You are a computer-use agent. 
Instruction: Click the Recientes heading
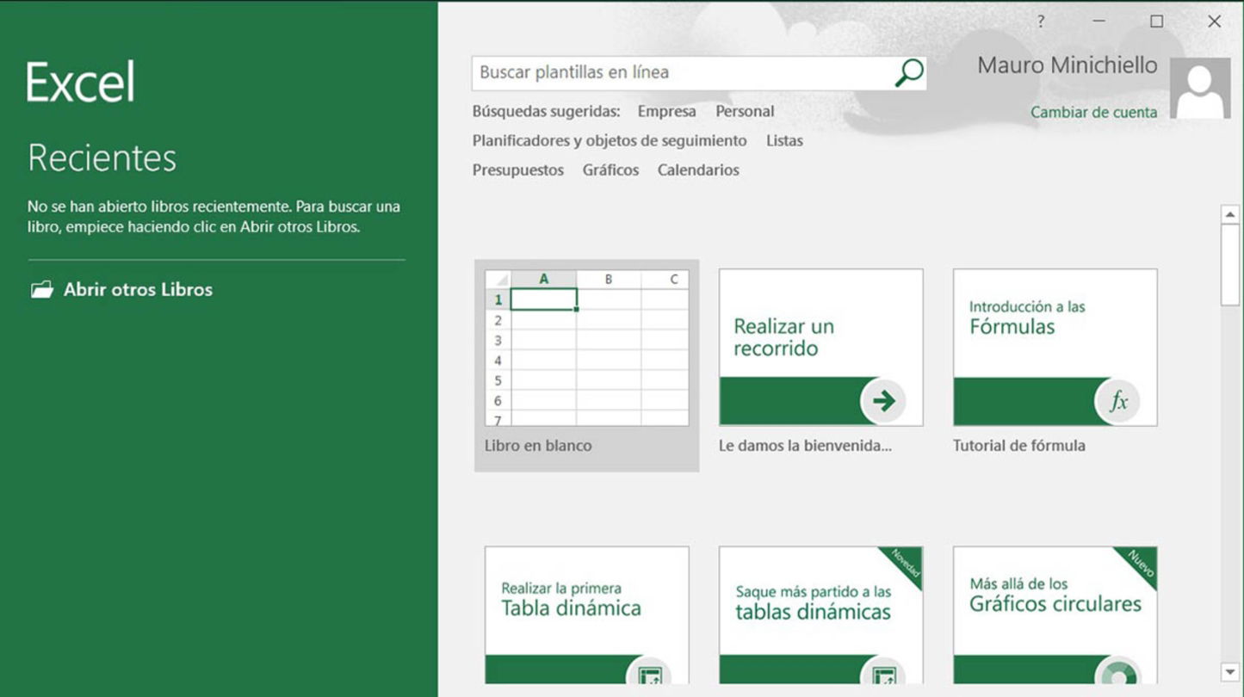coord(102,157)
